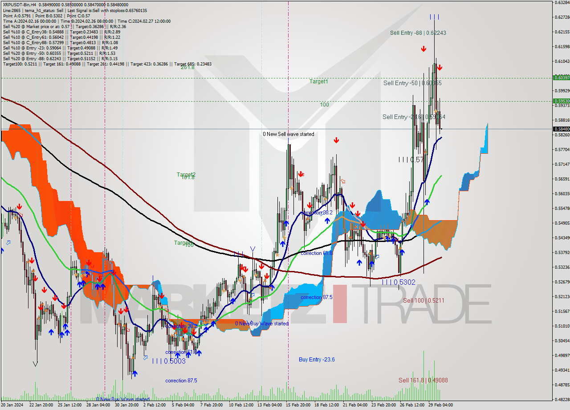Click the 0.62155 price axis value
Viewport: 570px width, 410px height.
click(562, 32)
